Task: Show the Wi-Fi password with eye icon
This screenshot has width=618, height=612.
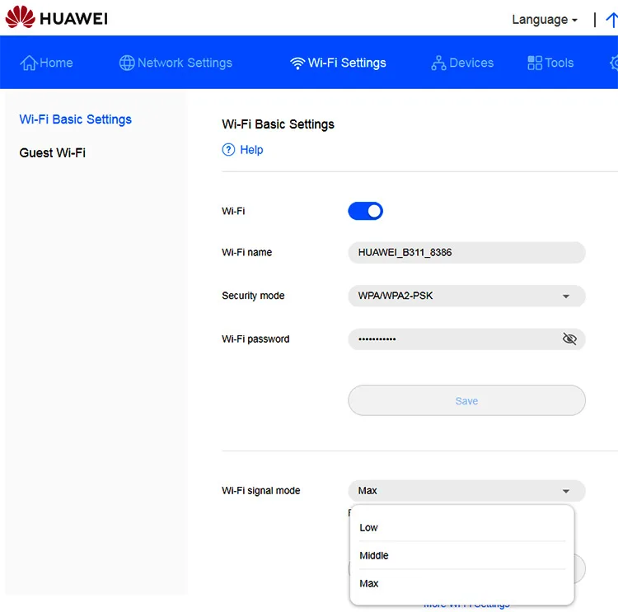Action: pyautogui.click(x=569, y=339)
